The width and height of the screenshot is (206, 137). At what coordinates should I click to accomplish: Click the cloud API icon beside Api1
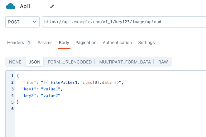[x=11, y=6]
